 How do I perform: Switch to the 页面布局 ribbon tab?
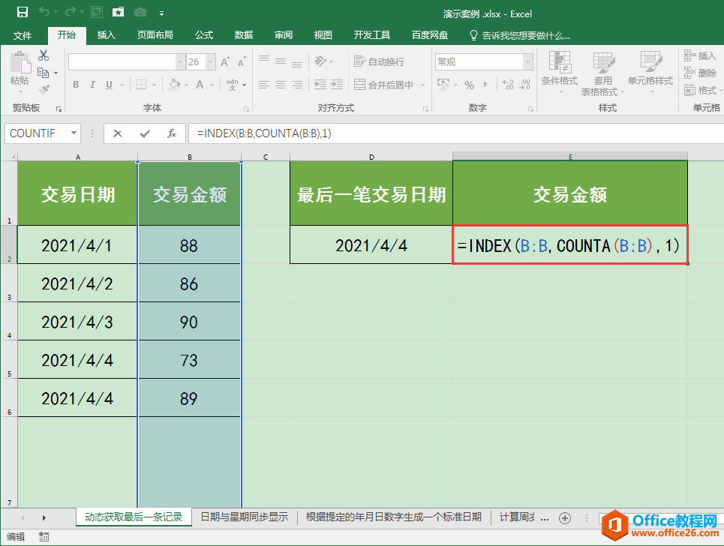pos(155,35)
